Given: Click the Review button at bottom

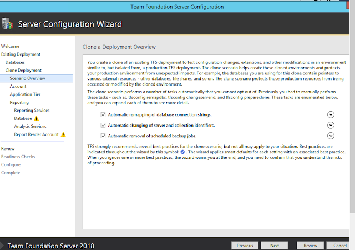Looking at the screenshot, I should pyautogui.click(x=310, y=246).
